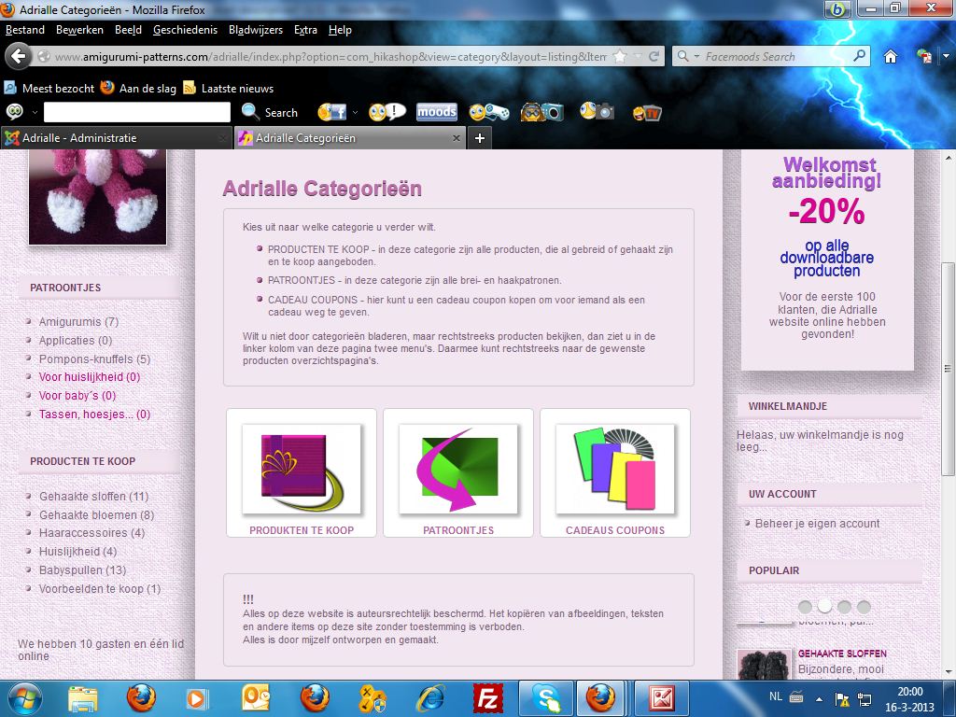This screenshot has height=717, width=956.
Task: Open Pompons-knuffels (5) link
Action: click(x=94, y=359)
